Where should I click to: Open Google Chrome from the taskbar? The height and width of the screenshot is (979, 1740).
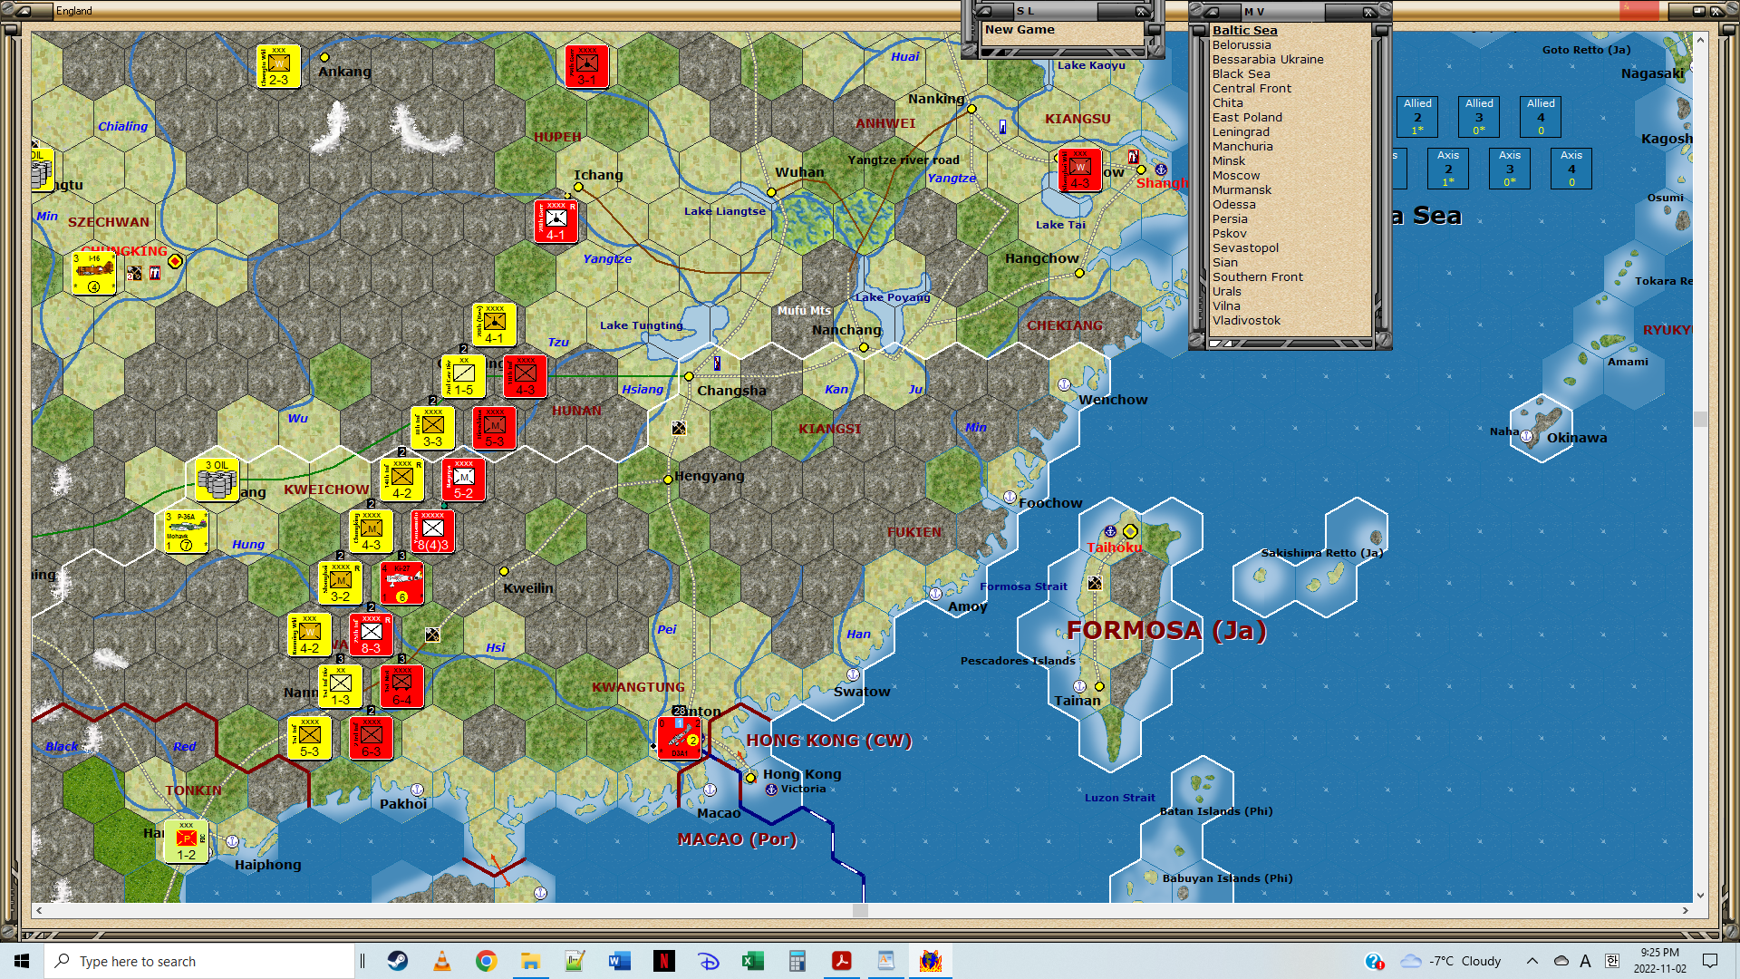[487, 961]
